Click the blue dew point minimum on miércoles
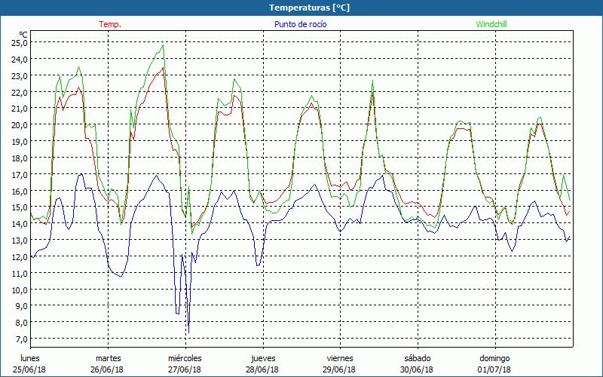 tap(188, 333)
